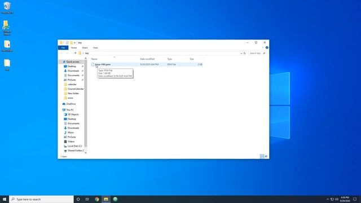Open pinned Downloads under Quick access
Viewport: 361px width, 203px height.
tap(73, 71)
